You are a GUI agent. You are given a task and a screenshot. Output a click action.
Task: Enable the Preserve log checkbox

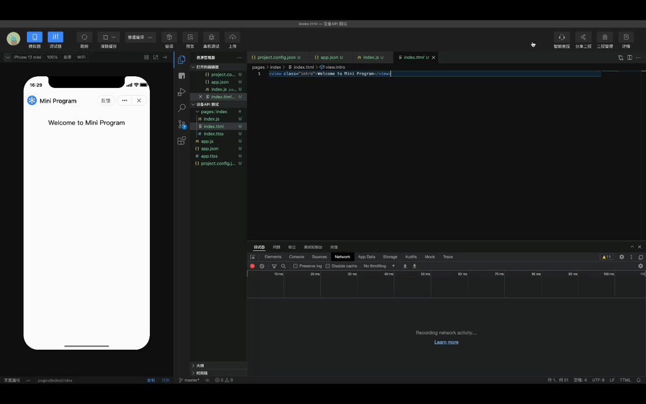[296, 266]
